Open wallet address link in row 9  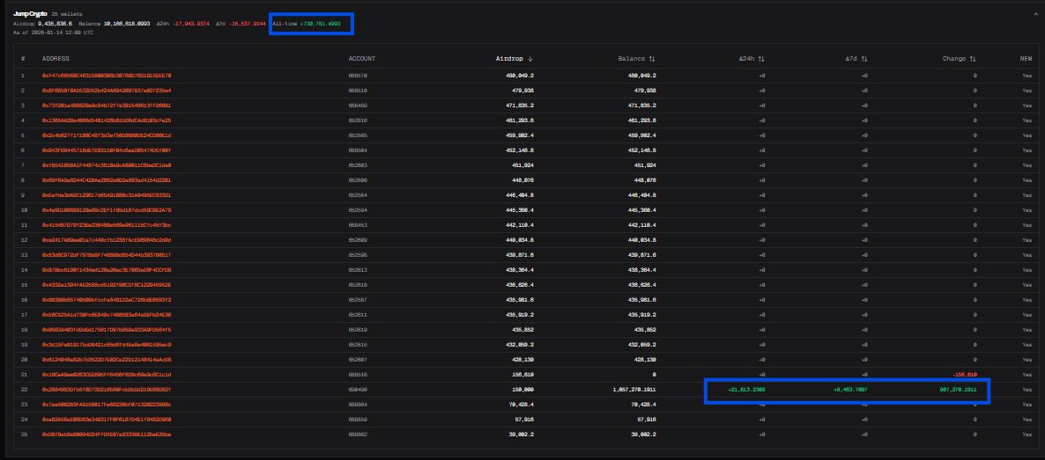point(107,195)
